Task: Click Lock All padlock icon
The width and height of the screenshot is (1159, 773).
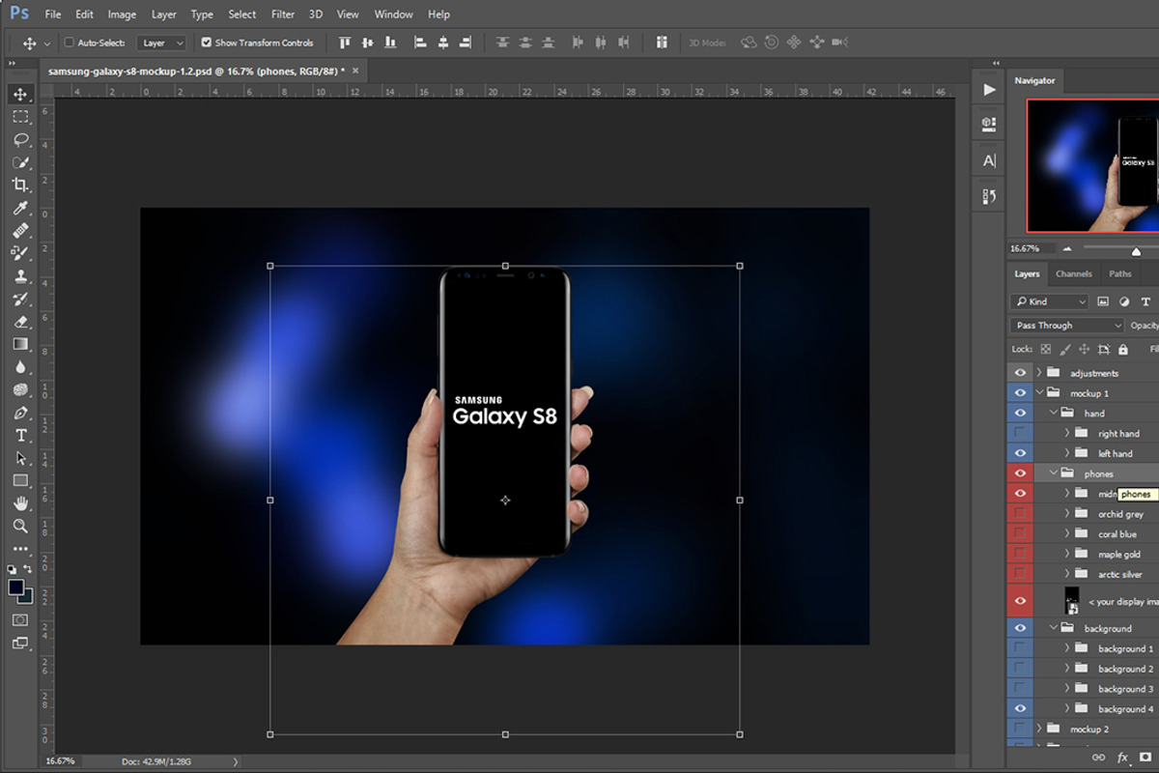Action: click(x=1124, y=349)
